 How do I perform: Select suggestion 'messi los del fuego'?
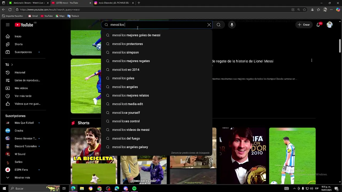pos(157,138)
